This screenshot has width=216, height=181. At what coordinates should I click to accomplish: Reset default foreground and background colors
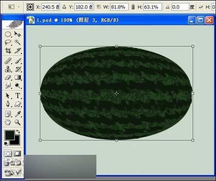pyautogui.click(x=6, y=143)
